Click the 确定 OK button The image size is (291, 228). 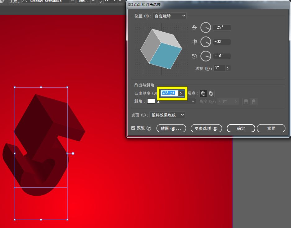point(241,128)
